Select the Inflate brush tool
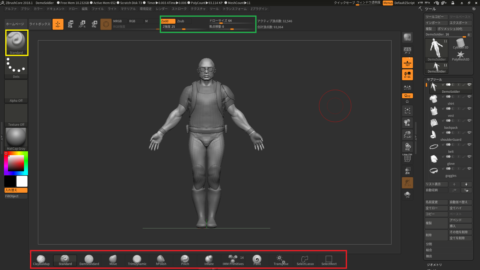The height and width of the screenshot is (270, 480). point(209,259)
